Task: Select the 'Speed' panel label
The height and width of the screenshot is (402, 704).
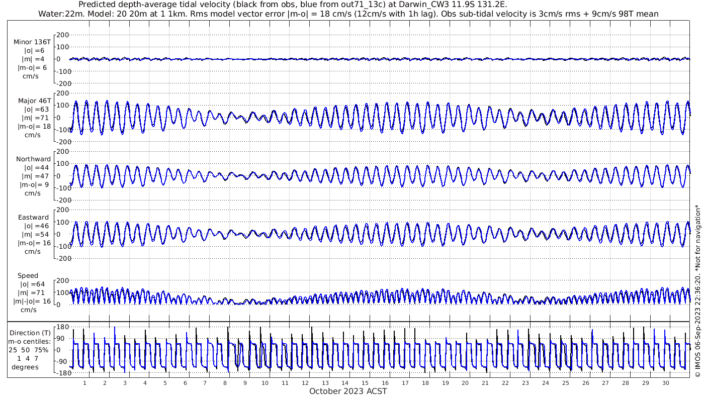Action: coord(28,276)
